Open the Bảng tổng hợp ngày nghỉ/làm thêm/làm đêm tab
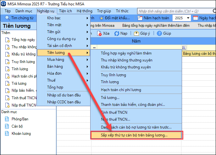Screen dimensions: 216x155 pos(156,26)
